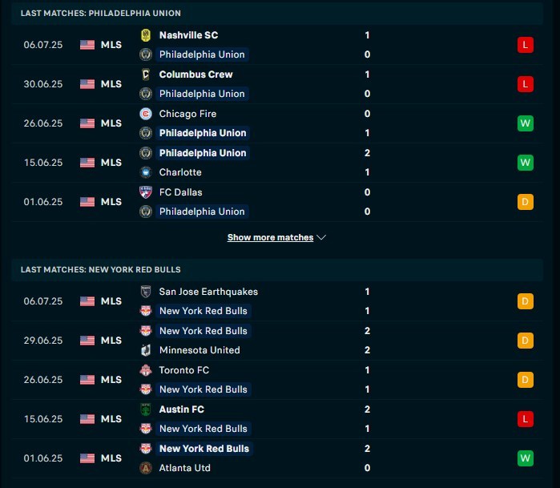Click the green W badge for Atlanta Utd match

525,458
